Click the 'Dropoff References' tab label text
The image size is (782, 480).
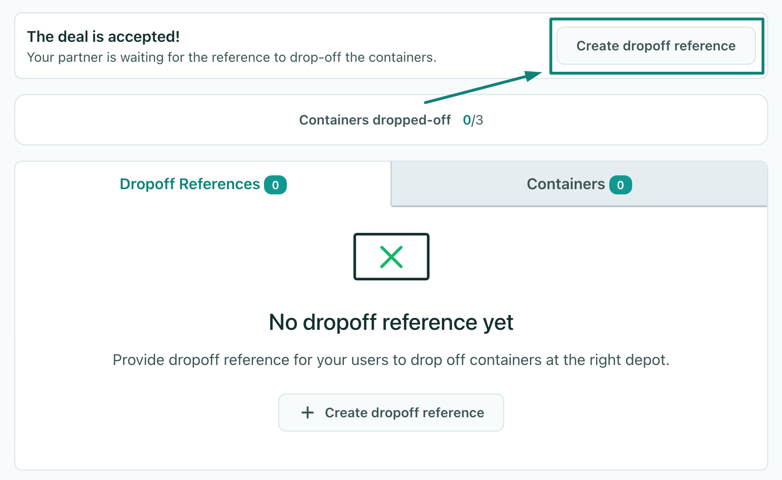[x=190, y=184]
